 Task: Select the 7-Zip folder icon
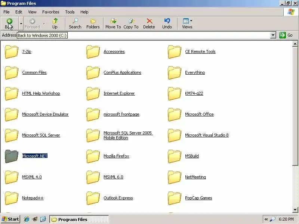(12, 52)
